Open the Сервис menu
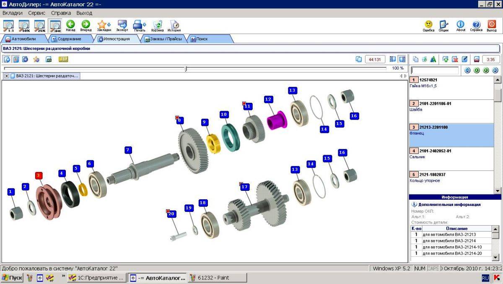 point(36,13)
